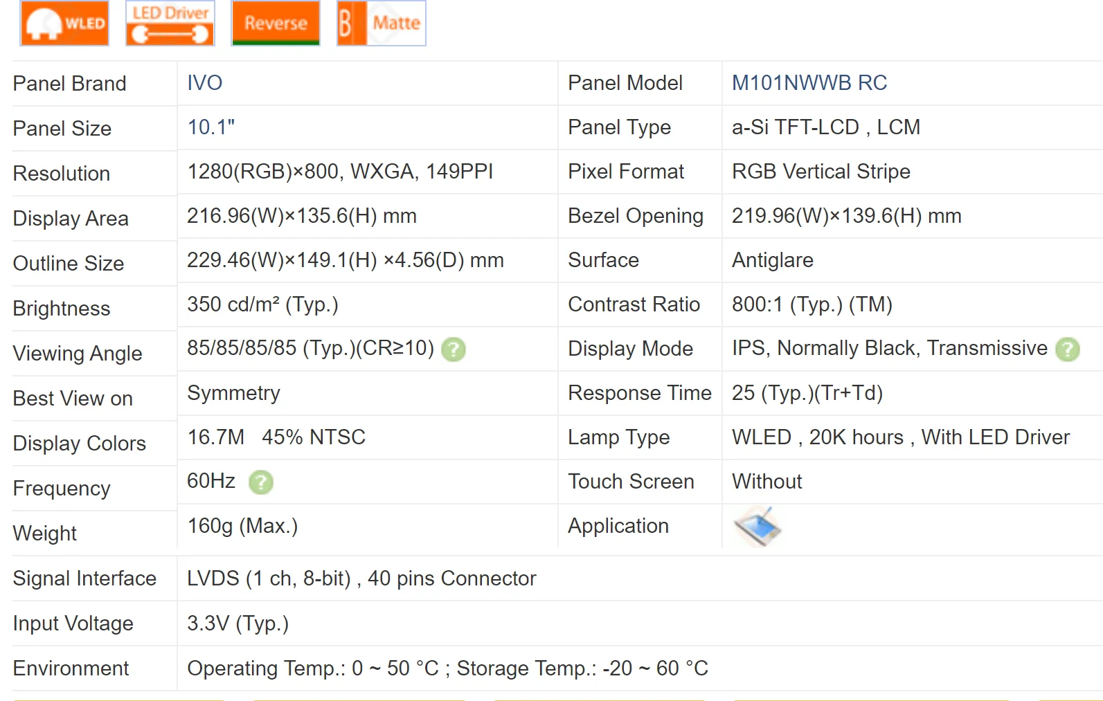This screenshot has width=1103, height=701.
Task: Click the LED Driver badge icon
Action: click(170, 23)
